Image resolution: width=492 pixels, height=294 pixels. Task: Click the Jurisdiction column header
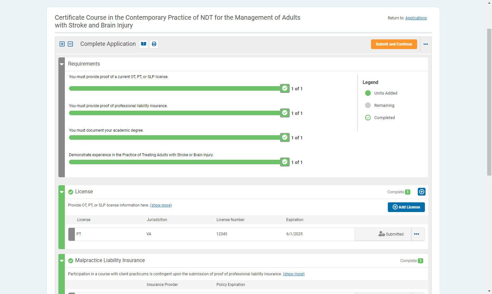(x=157, y=220)
